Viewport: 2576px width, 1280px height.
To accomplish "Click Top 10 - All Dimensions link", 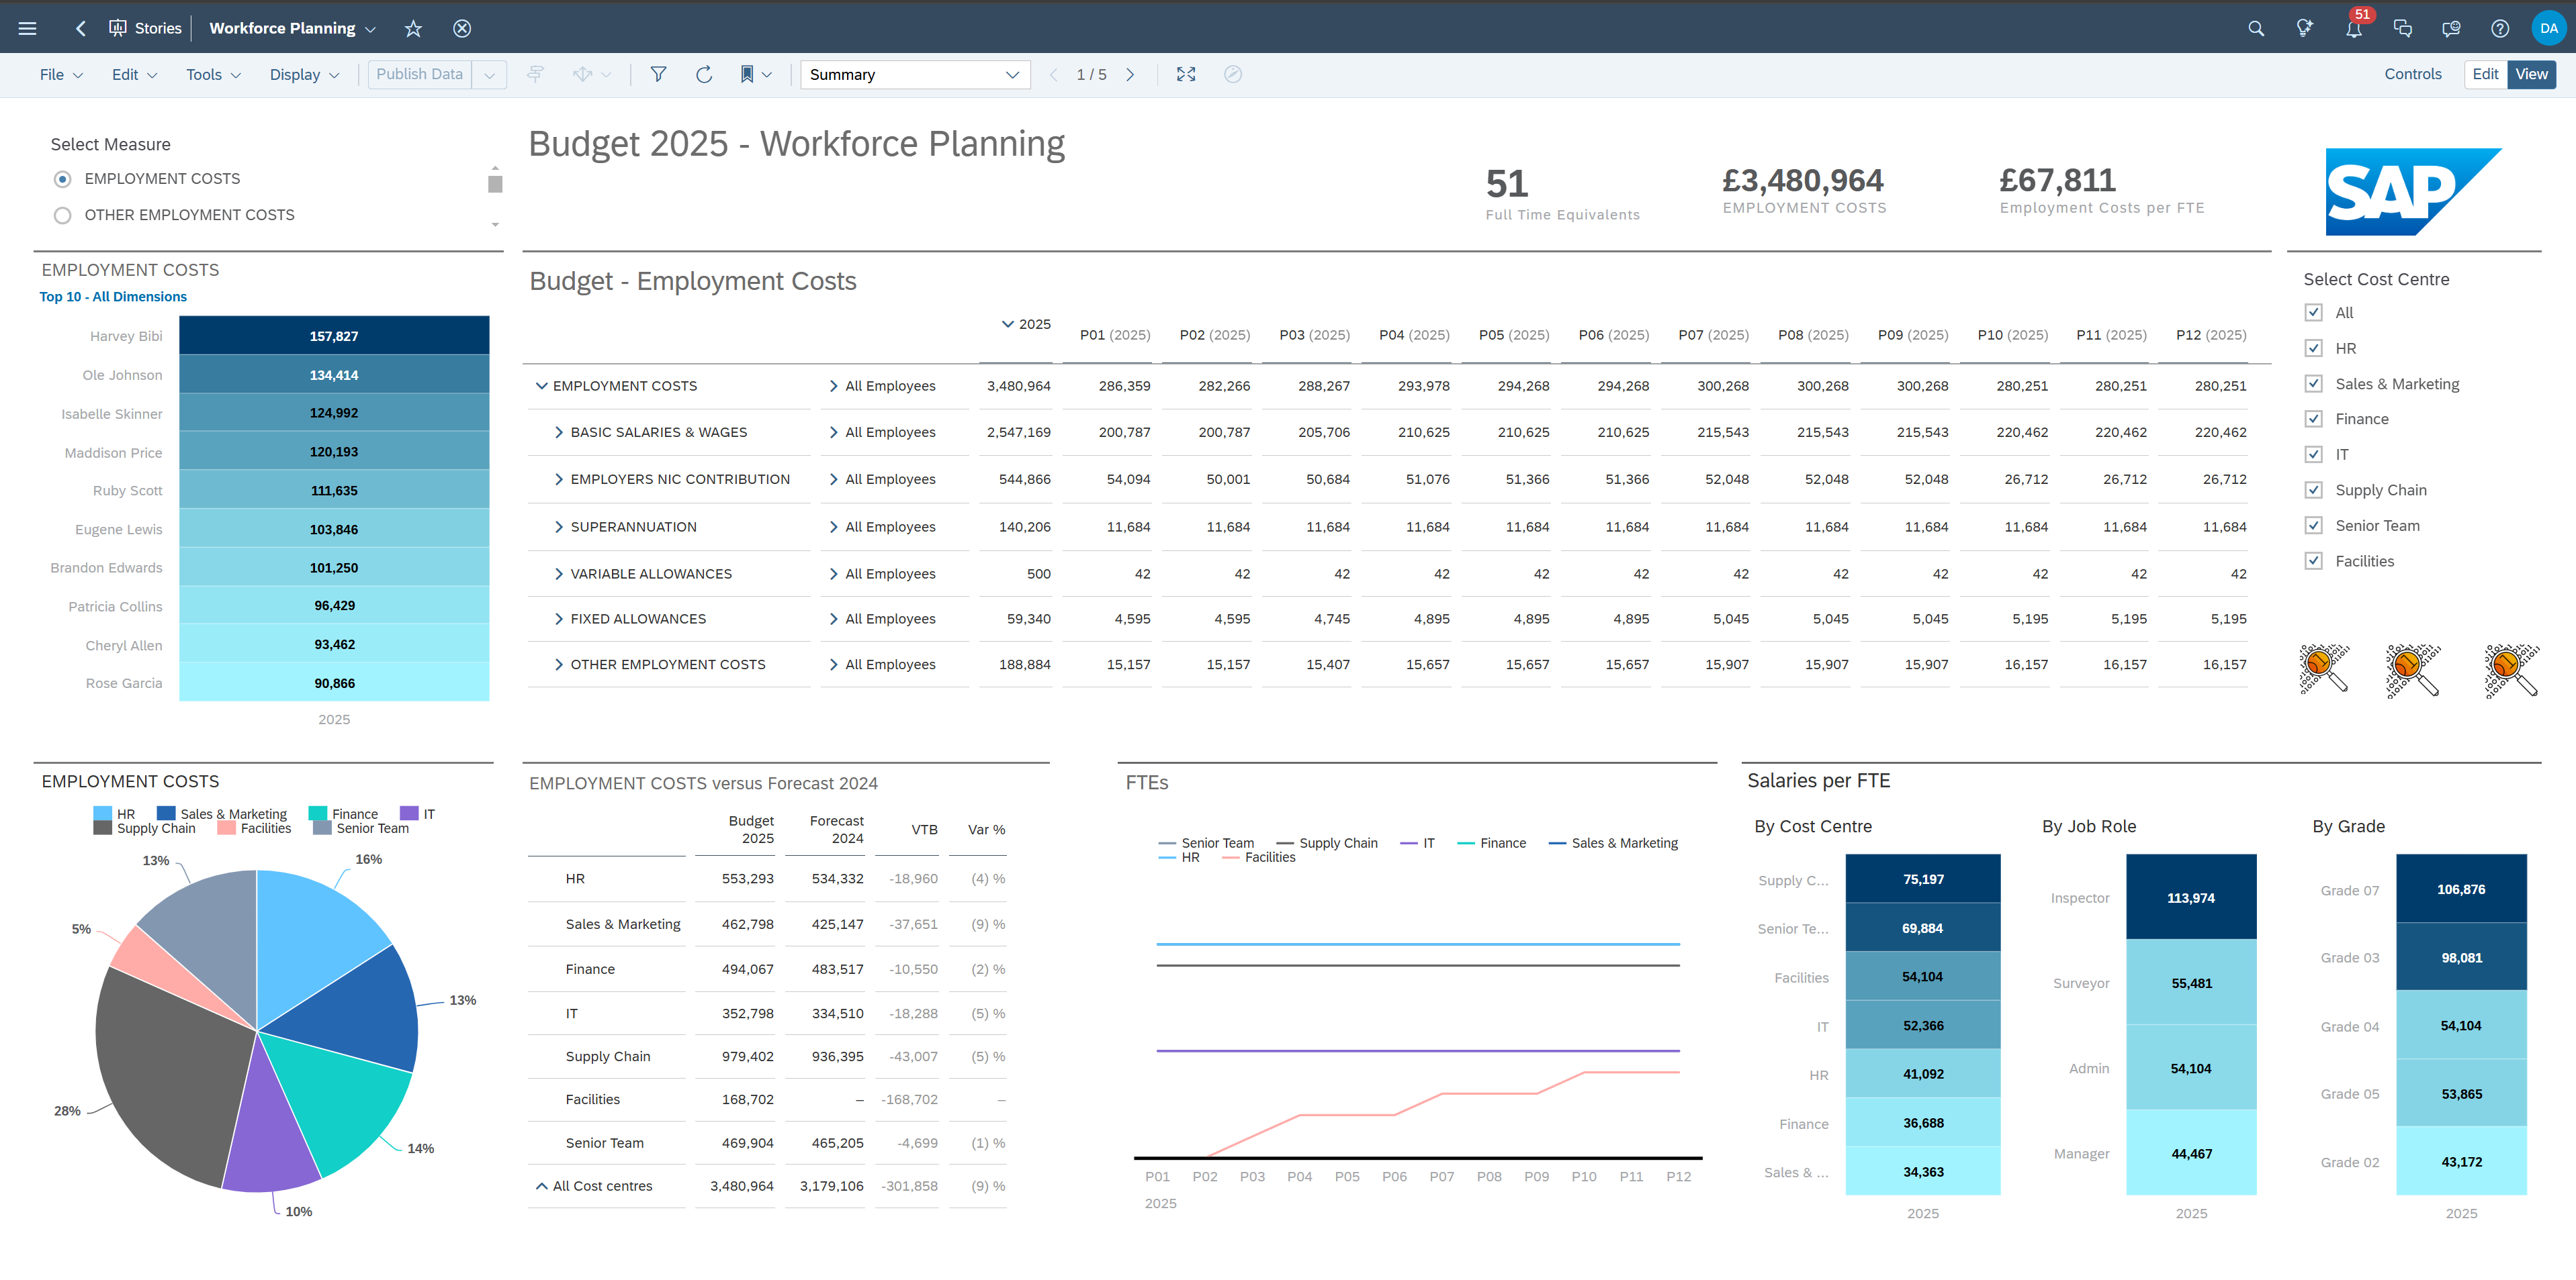I will pos(113,297).
